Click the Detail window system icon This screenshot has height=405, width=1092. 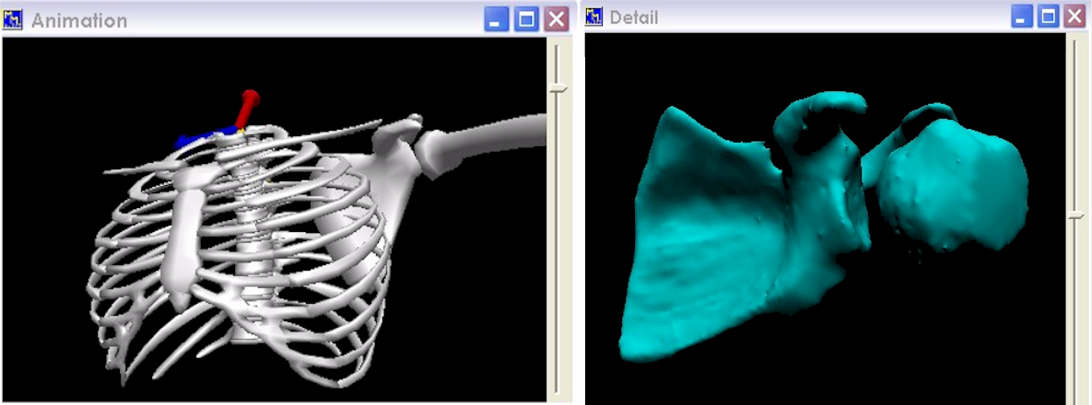point(595,17)
